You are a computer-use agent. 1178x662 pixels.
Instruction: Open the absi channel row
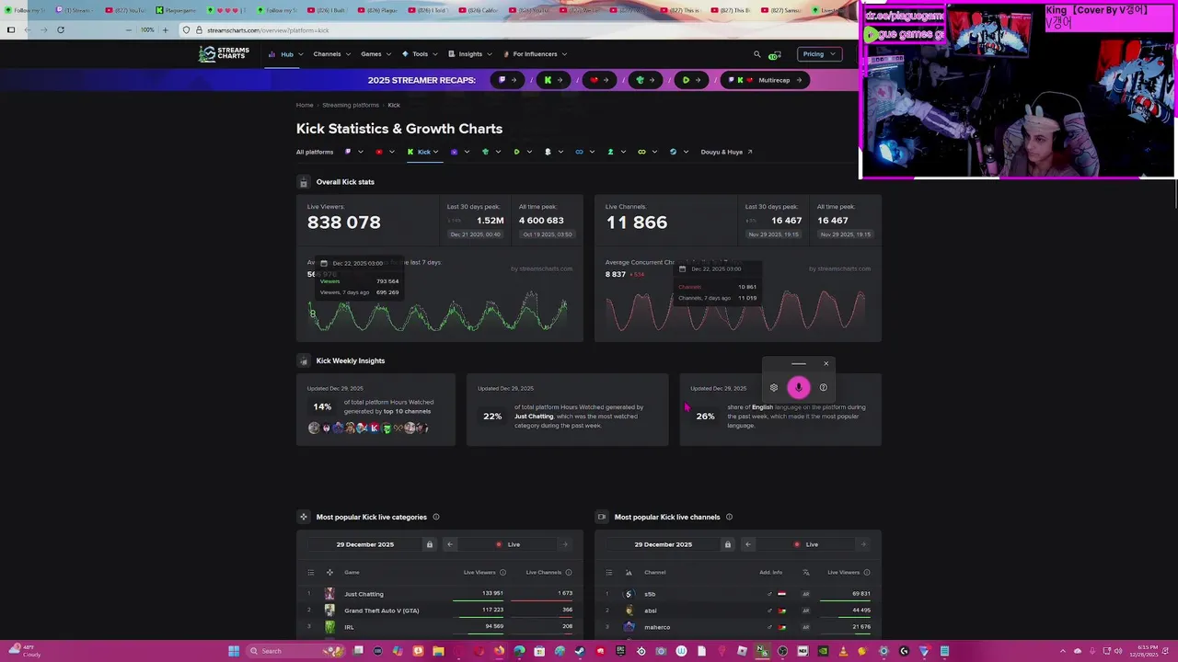click(738, 611)
